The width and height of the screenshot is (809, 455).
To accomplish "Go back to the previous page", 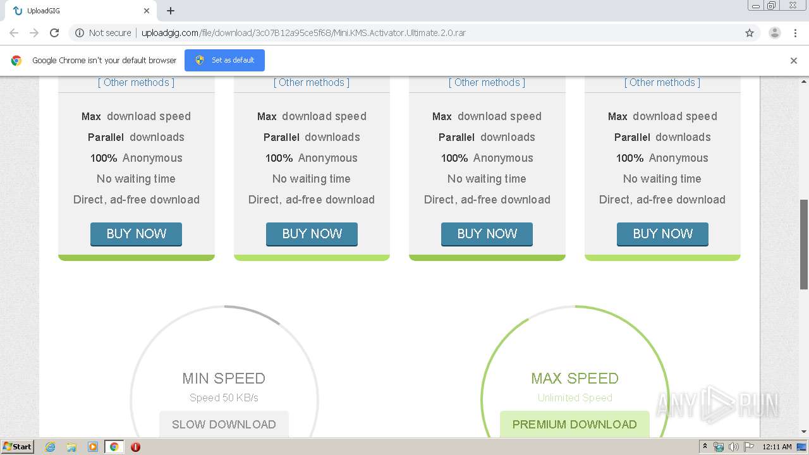I will 14,33.
